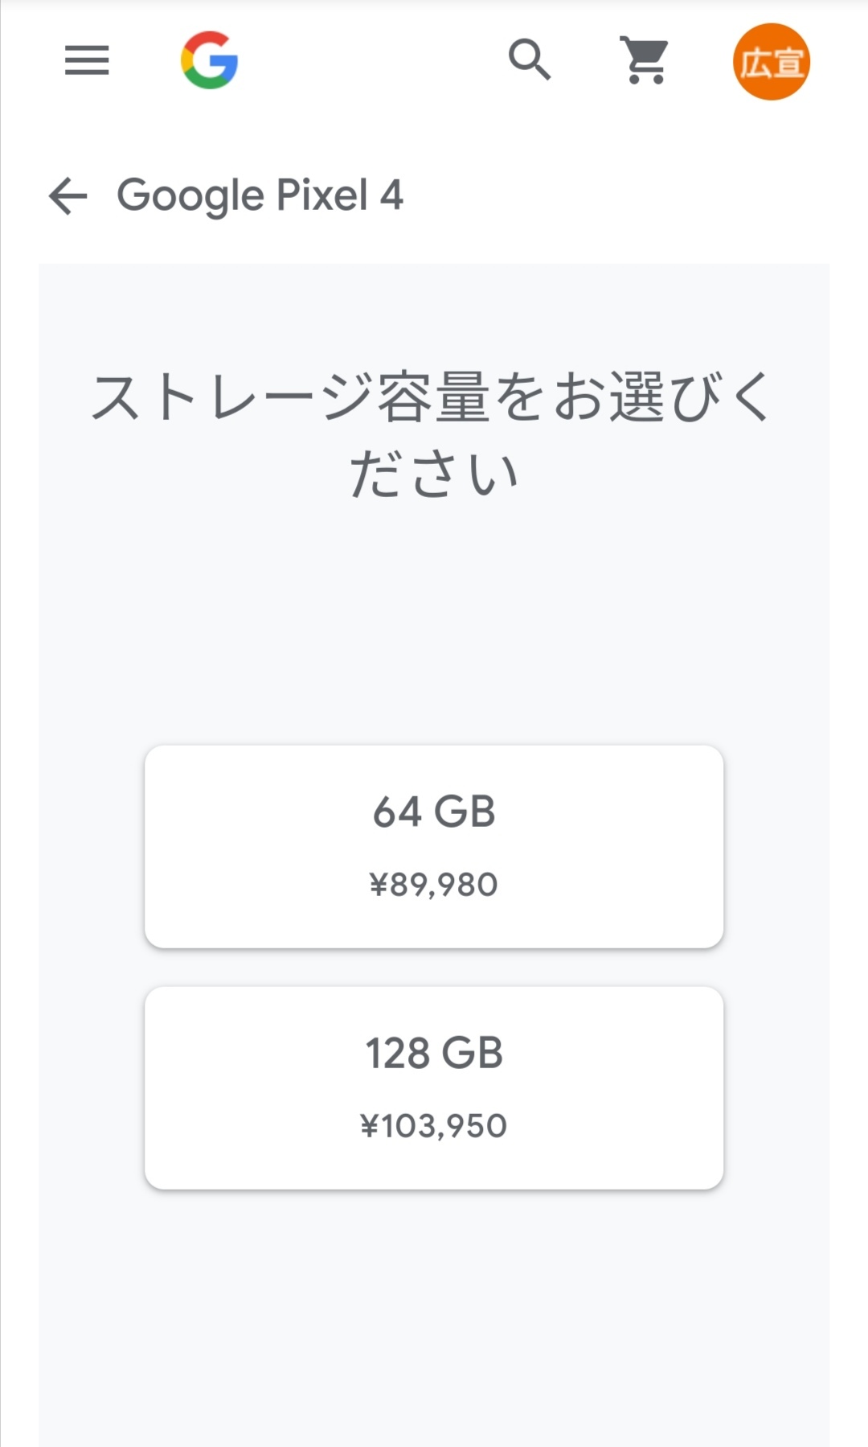The width and height of the screenshot is (868, 1447).
Task: Click the ¥89,980 price text
Action: click(434, 885)
